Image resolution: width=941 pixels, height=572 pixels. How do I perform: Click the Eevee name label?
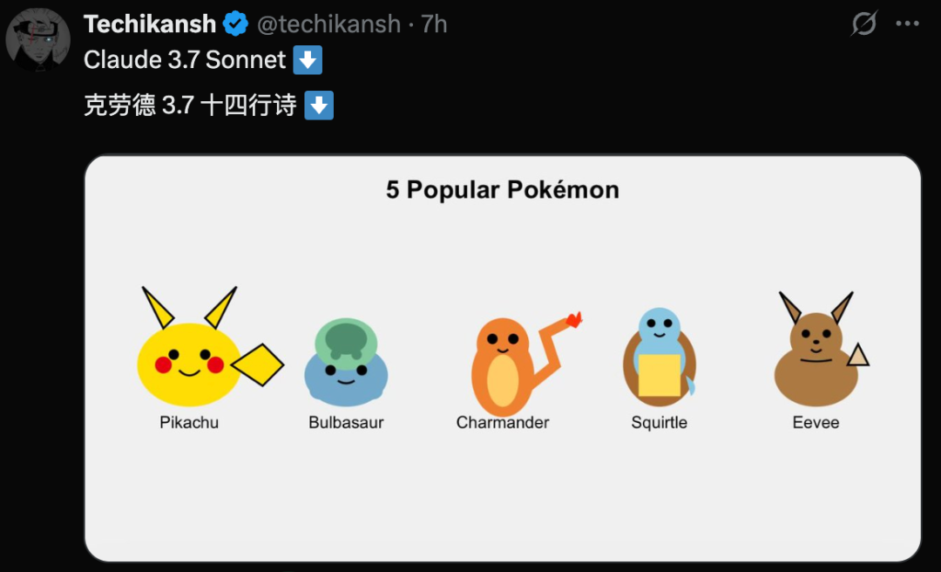tap(816, 423)
